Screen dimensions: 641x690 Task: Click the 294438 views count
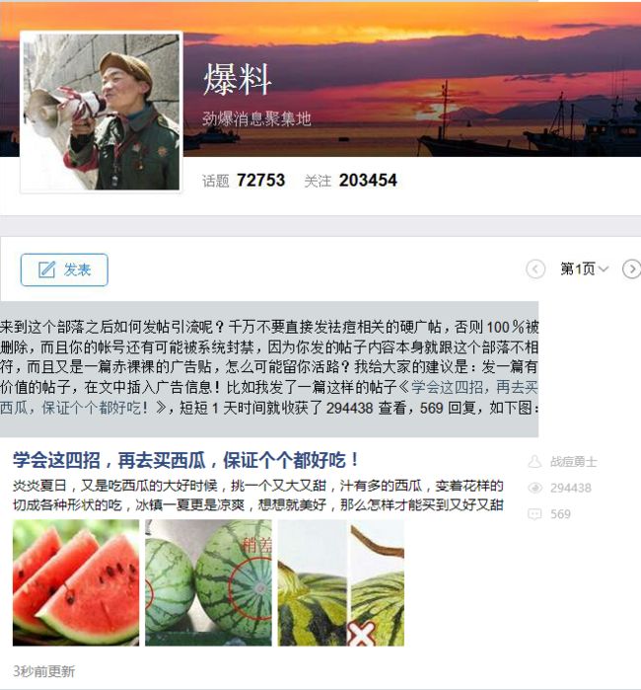point(571,488)
